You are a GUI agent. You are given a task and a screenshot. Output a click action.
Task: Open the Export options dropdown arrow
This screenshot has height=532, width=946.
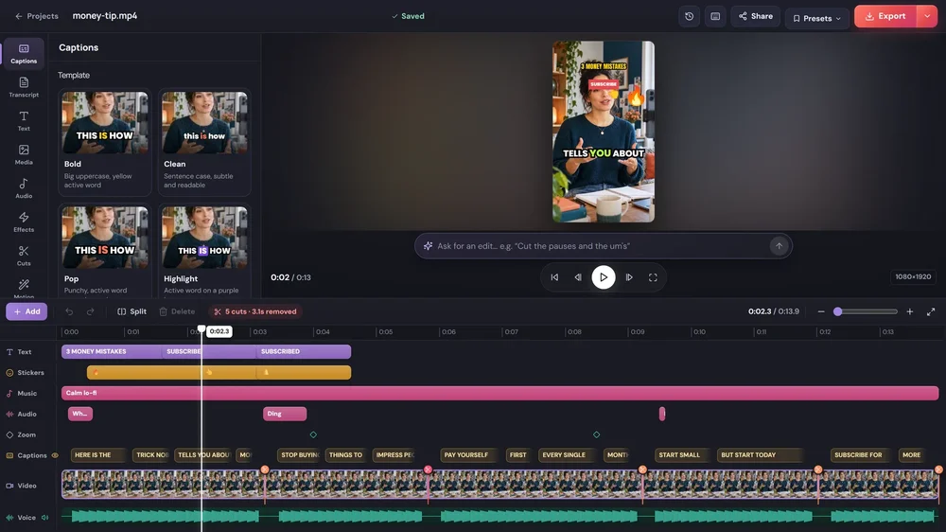[927, 16]
